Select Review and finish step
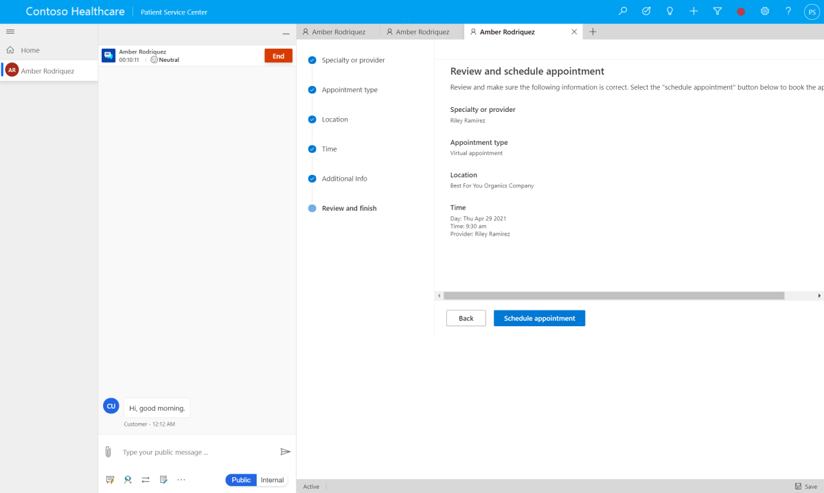 point(349,208)
